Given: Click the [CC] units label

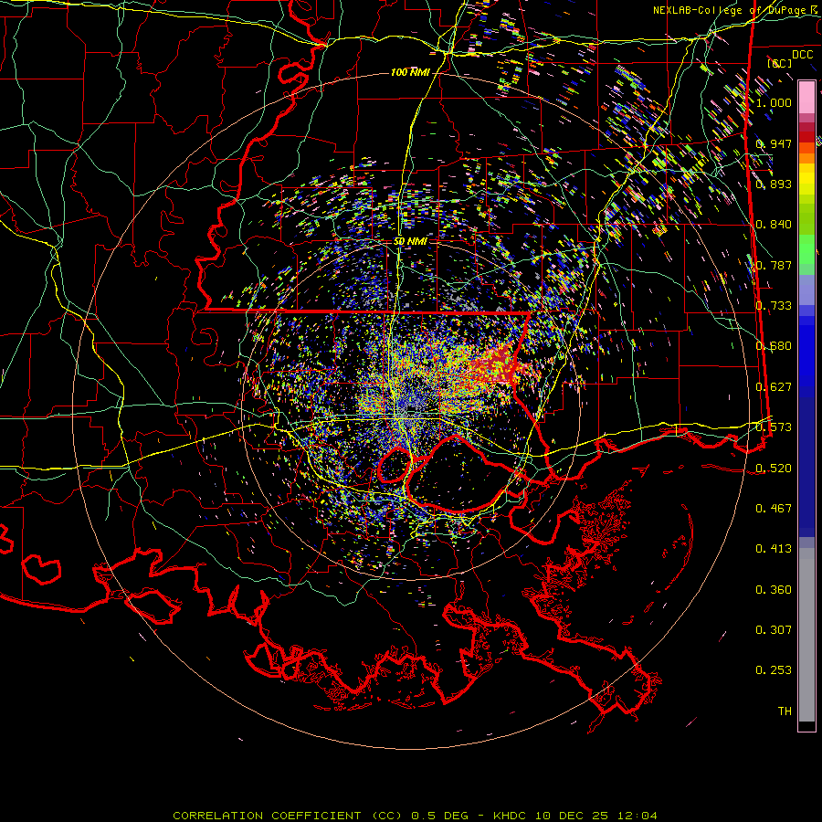Looking at the screenshot, I should click(780, 63).
